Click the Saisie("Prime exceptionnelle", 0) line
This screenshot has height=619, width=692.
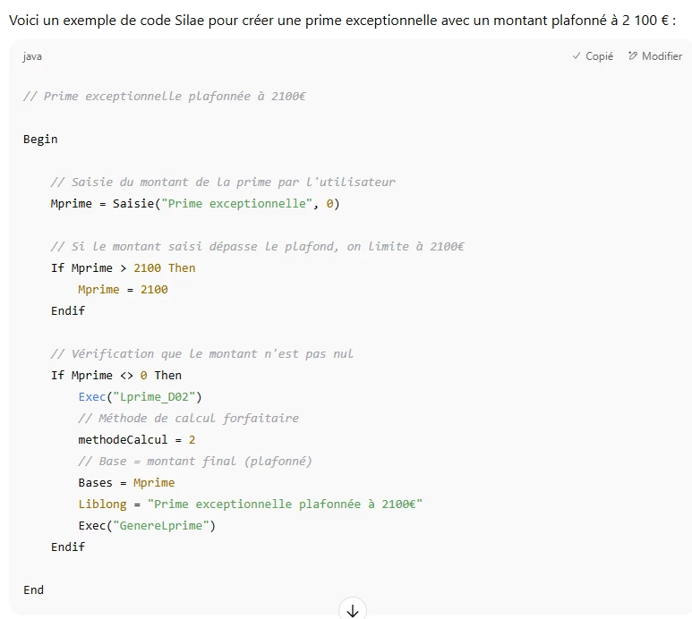pos(194,203)
